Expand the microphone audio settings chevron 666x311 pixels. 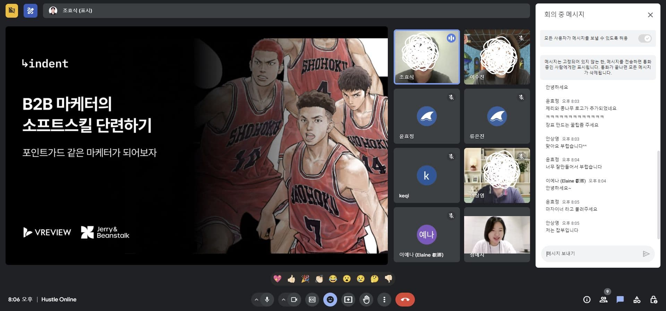tap(256, 300)
